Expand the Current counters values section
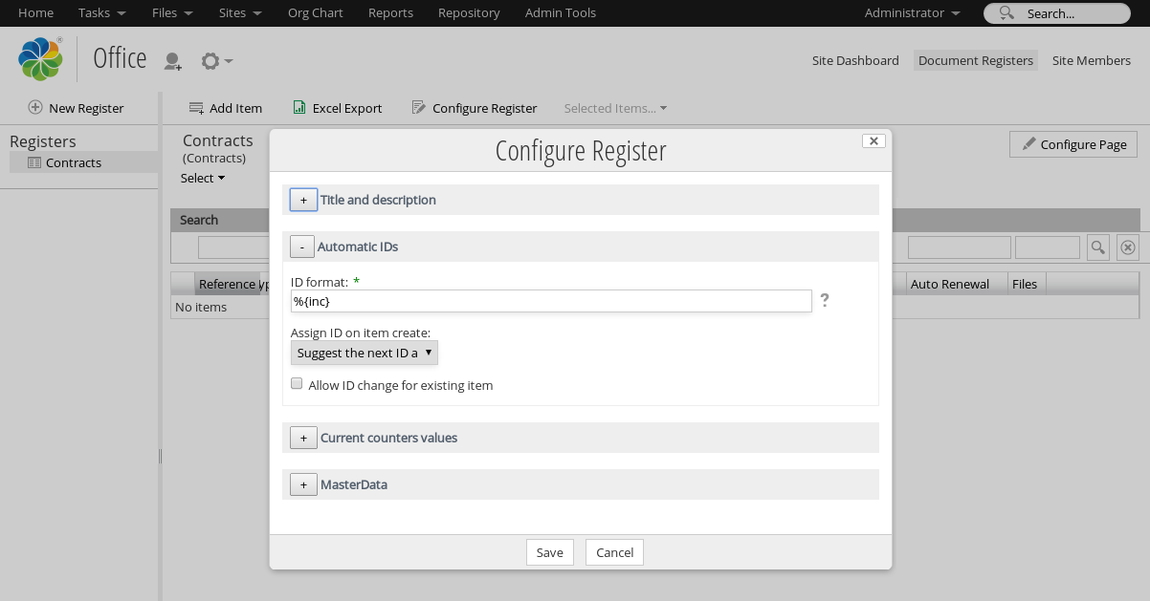The image size is (1150, 601). [303, 438]
